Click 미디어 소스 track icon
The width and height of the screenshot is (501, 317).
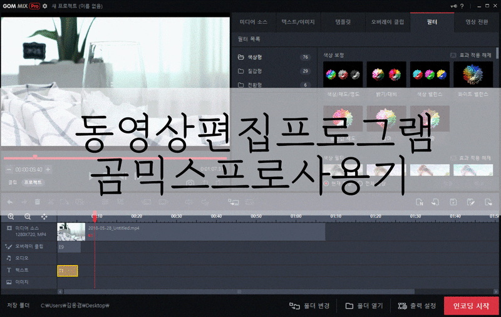(9, 228)
